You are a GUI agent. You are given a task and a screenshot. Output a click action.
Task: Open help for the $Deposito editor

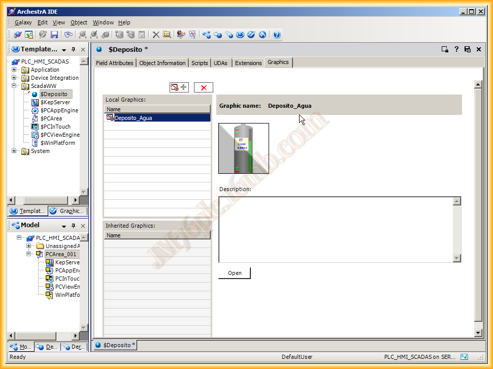(x=456, y=49)
